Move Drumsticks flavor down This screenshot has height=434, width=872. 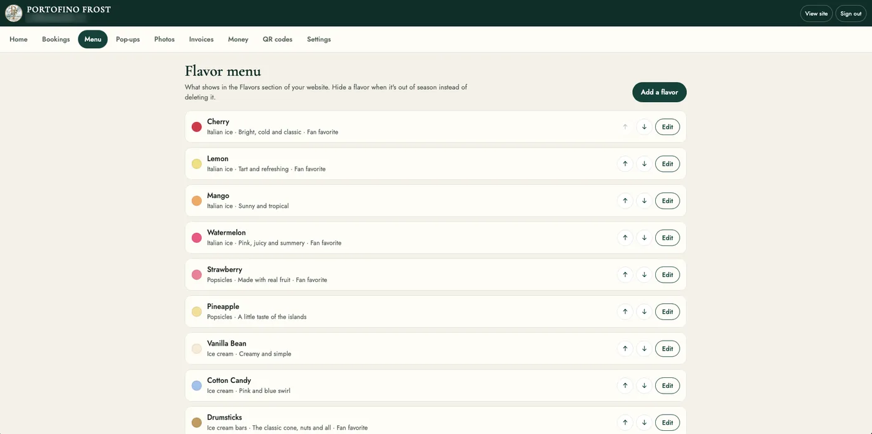click(644, 422)
